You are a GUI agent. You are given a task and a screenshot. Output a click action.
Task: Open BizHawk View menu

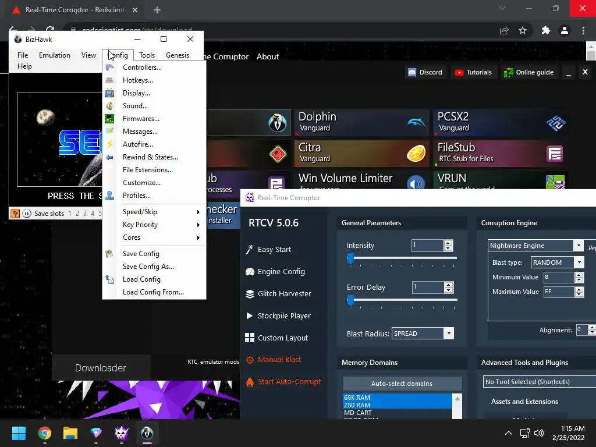pyautogui.click(x=88, y=55)
